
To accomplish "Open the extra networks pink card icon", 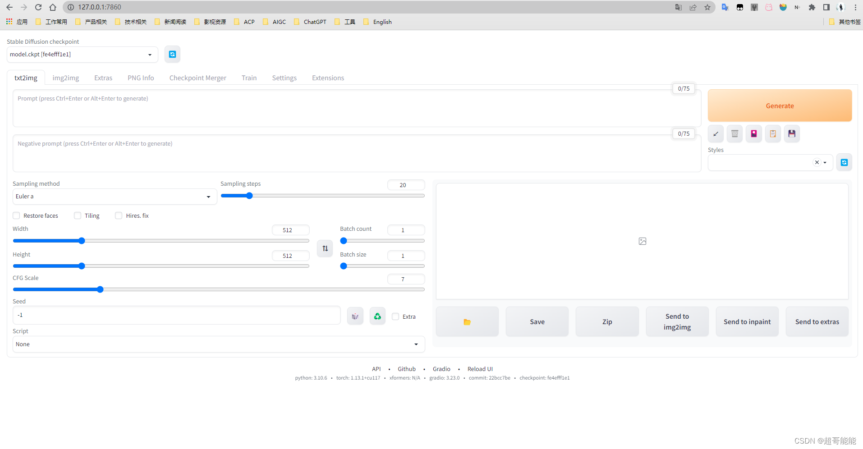I will (x=753, y=134).
